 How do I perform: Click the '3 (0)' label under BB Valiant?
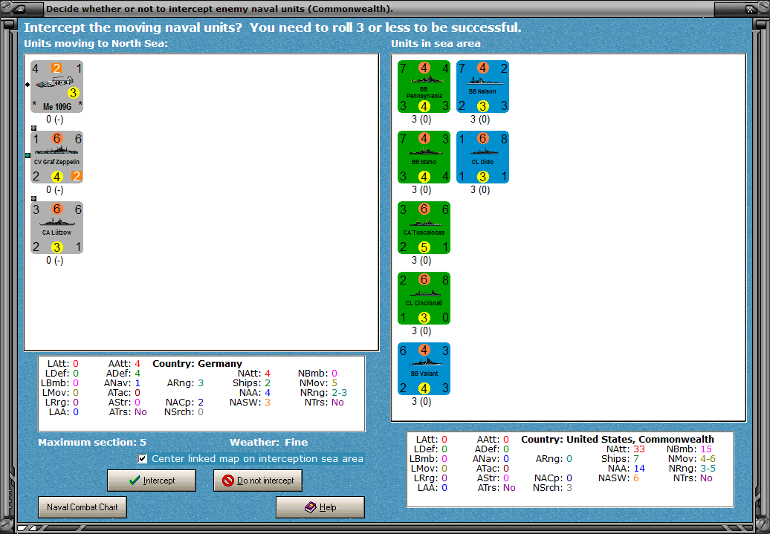pos(422,402)
